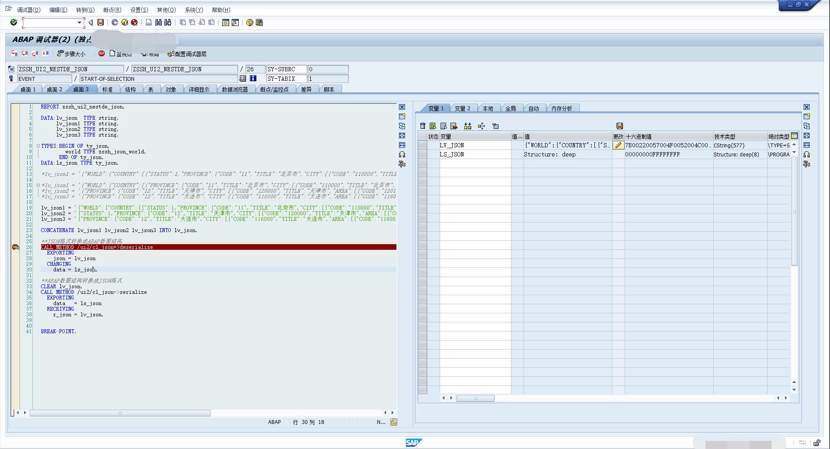The width and height of the screenshot is (830, 449).
Task: Click the SY-SUBRC variable name field
Action: pyautogui.click(x=286, y=69)
